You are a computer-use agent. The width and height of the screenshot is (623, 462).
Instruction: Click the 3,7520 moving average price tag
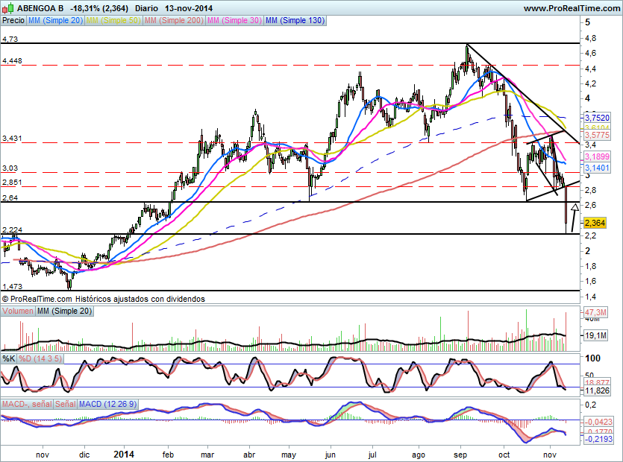point(596,118)
